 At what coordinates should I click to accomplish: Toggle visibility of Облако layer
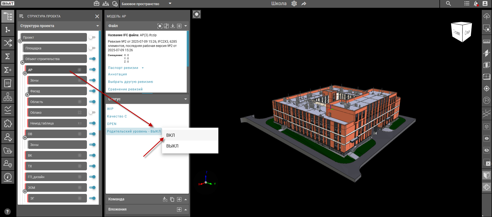click(x=92, y=112)
